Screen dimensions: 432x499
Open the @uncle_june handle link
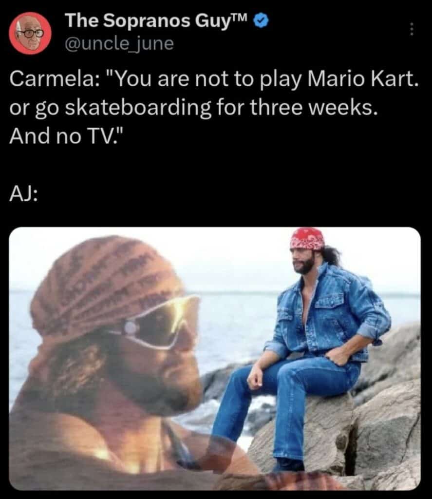click(x=119, y=43)
